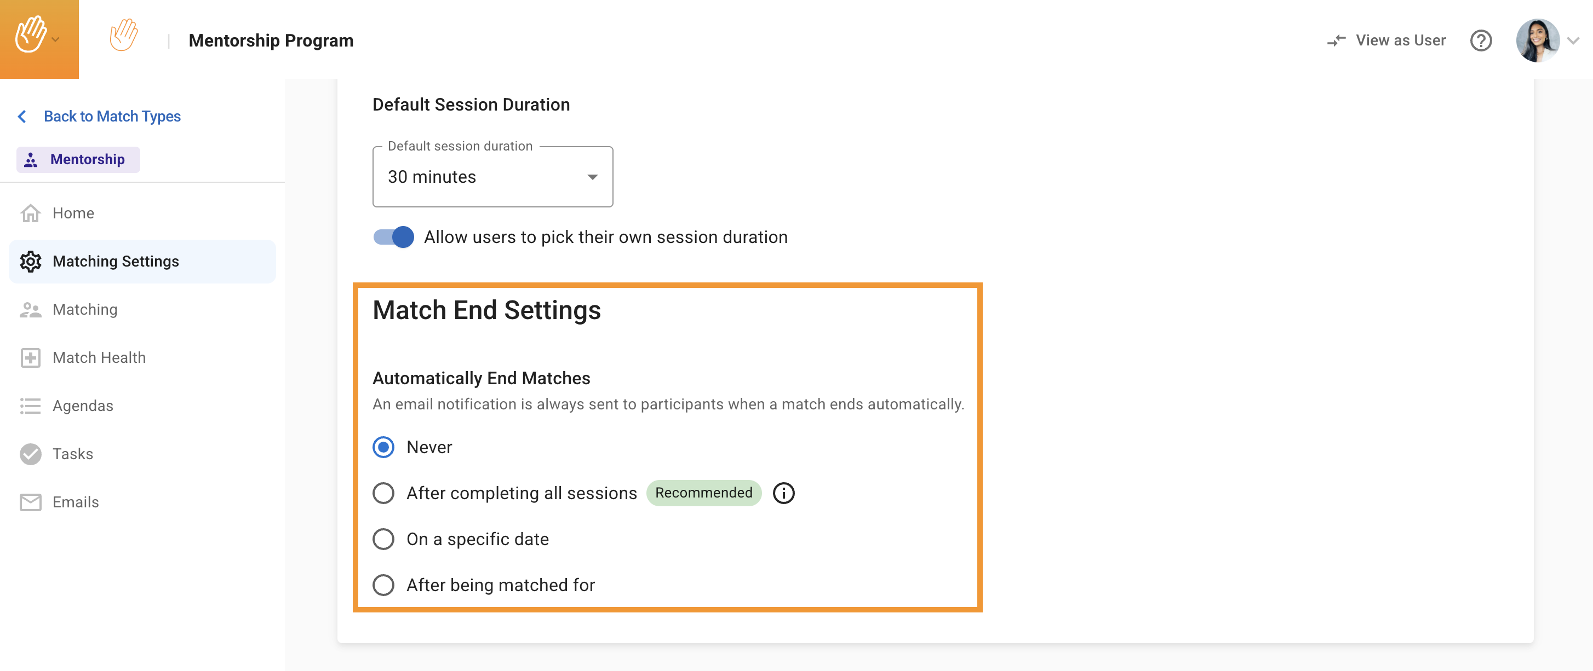Click the View as User swap icon
The width and height of the screenshot is (1593, 671).
coord(1336,41)
